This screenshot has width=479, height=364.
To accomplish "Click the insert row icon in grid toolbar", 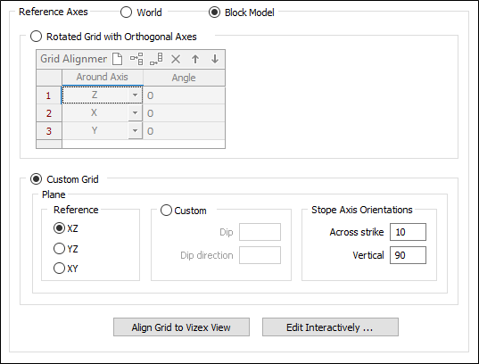I will (x=136, y=59).
